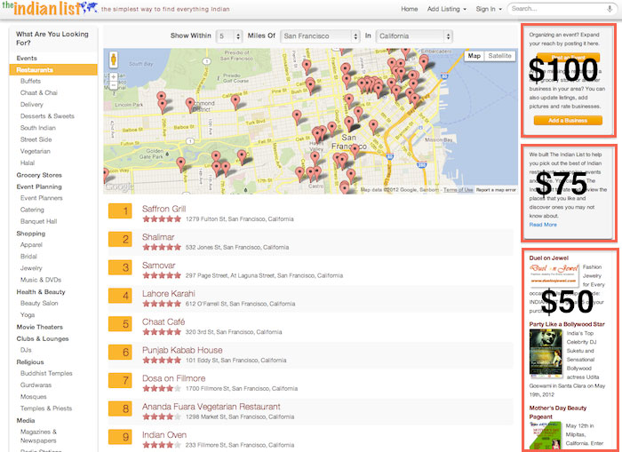Viewport: 622px width, 452px height.
Task: Open the Duel on Jewel ad title
Action: point(548,258)
